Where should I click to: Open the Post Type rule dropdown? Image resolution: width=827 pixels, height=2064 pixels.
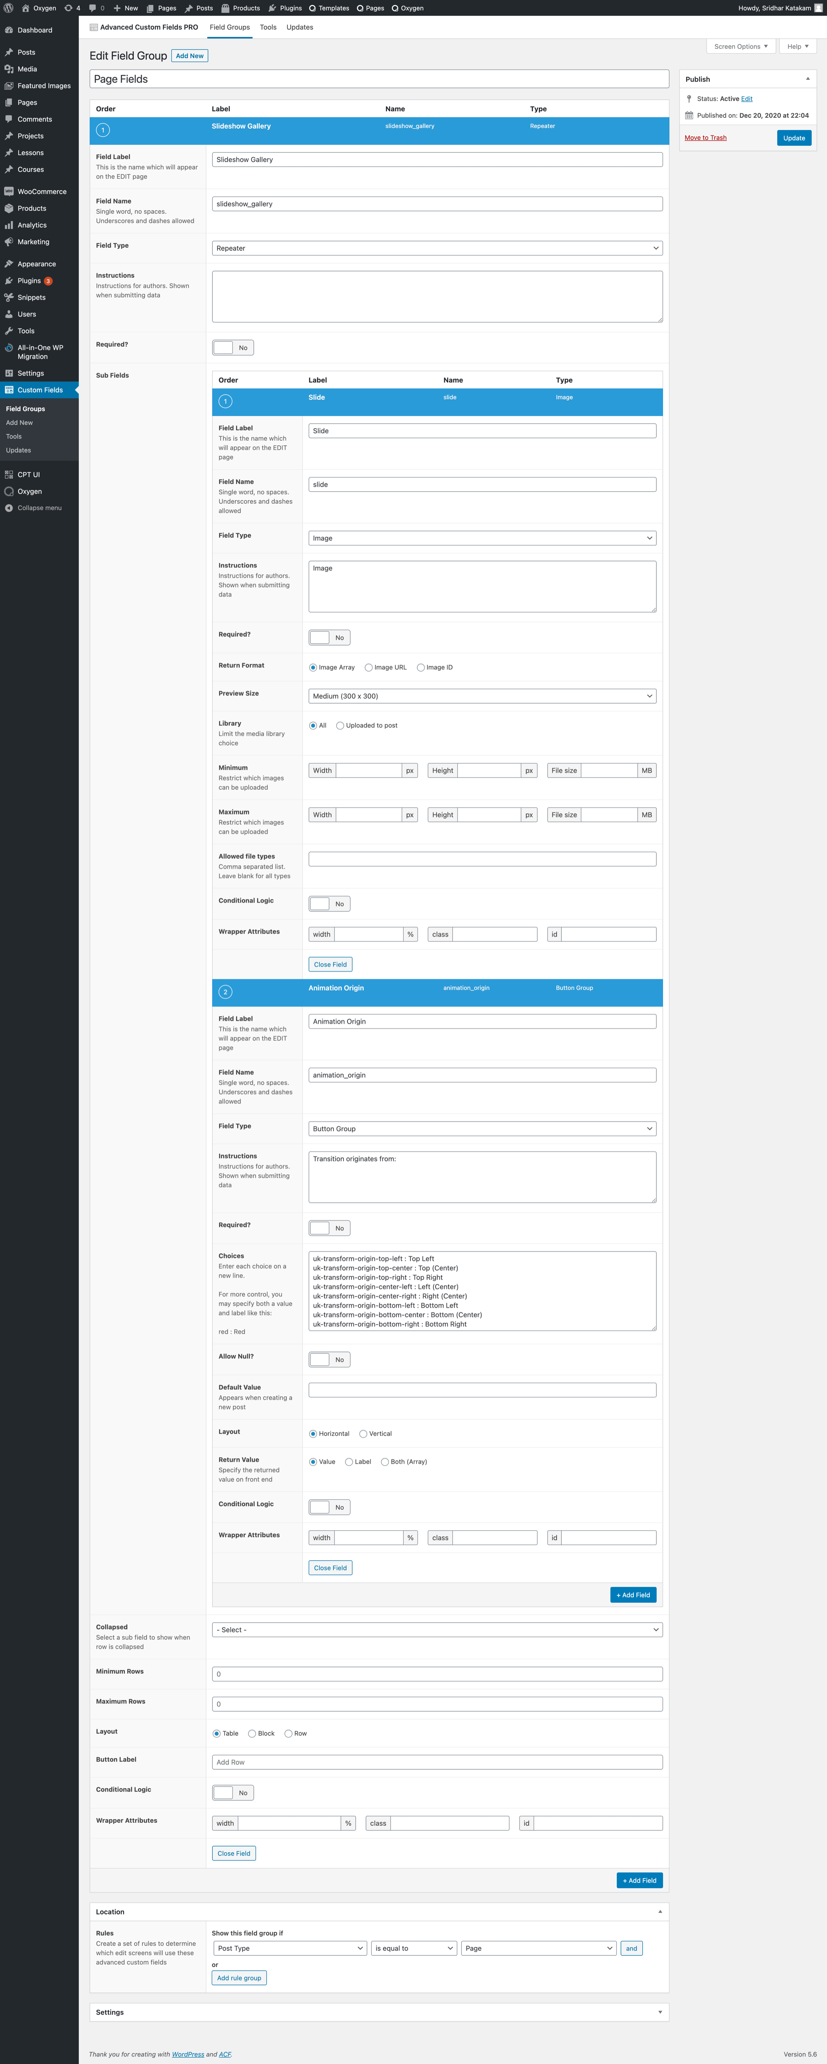[x=290, y=1949]
